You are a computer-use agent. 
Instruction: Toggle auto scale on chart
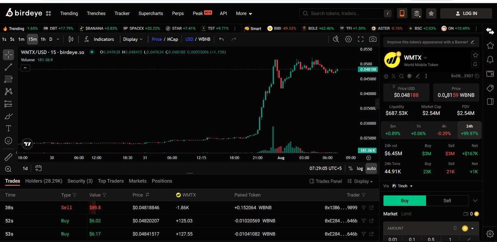371,168
